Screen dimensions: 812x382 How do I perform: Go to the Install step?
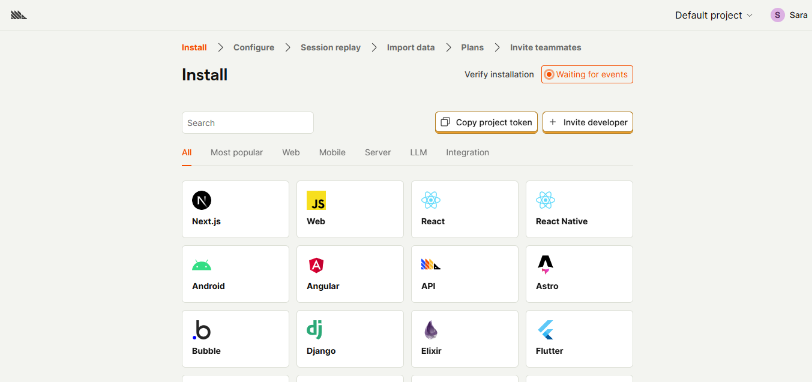[194, 47]
